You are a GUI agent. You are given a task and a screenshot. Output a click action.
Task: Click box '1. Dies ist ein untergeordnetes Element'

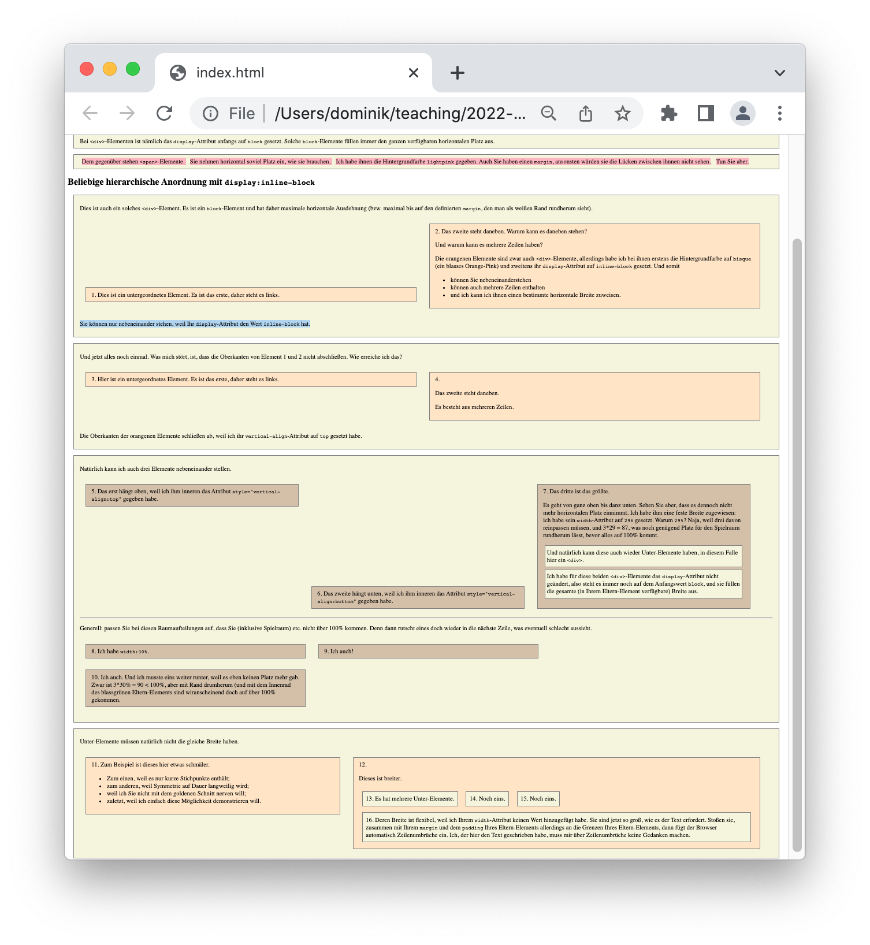[x=251, y=295]
